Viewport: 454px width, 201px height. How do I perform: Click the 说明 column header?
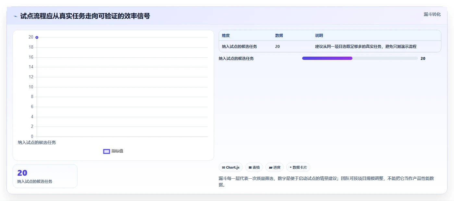tap(319, 36)
